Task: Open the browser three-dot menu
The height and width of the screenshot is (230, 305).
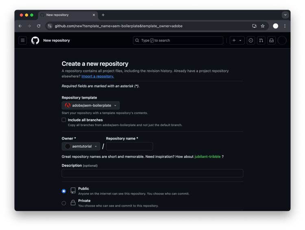Action: pos(285,26)
